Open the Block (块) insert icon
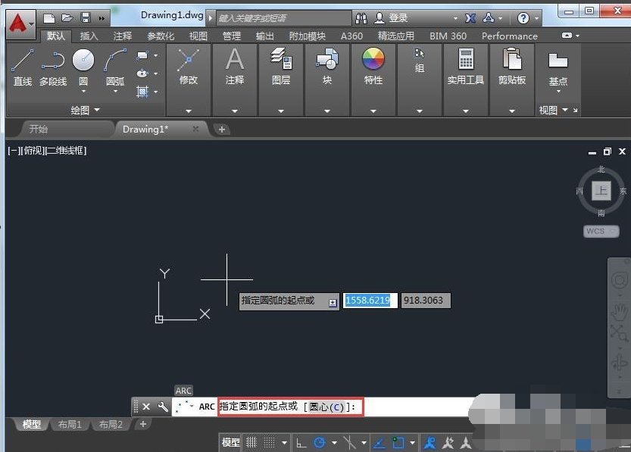Image resolution: width=631 pixels, height=452 pixels. 327,61
